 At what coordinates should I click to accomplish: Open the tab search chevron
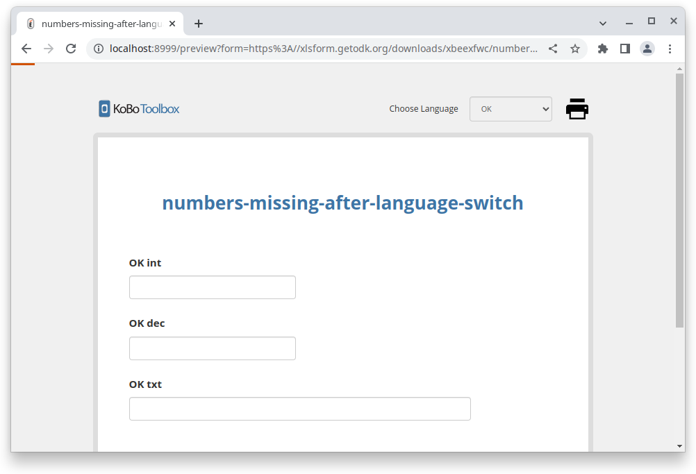tap(602, 23)
